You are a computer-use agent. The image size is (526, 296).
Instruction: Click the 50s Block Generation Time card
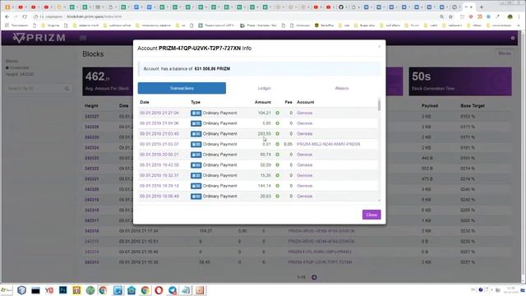[460, 81]
